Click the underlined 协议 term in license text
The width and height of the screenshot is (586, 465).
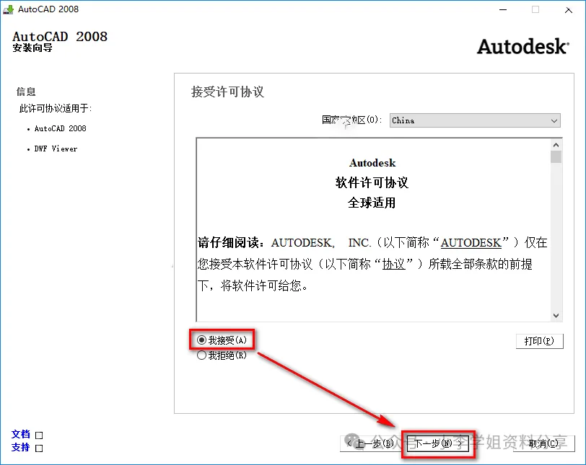pyautogui.click(x=393, y=265)
